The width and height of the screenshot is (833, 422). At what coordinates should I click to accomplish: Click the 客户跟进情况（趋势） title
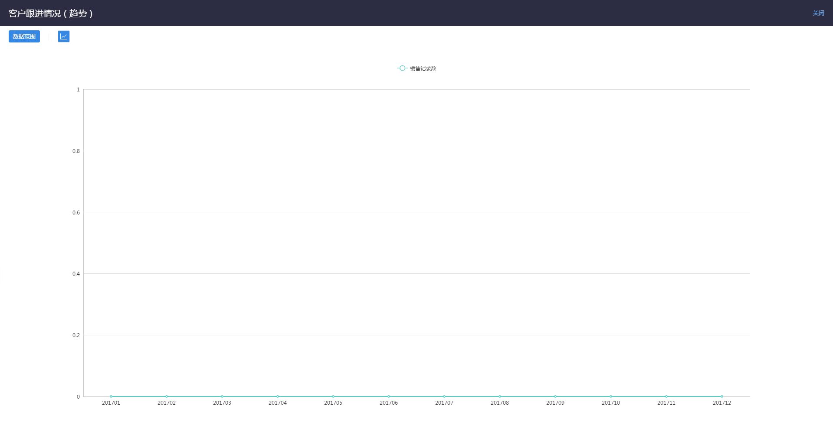point(51,13)
